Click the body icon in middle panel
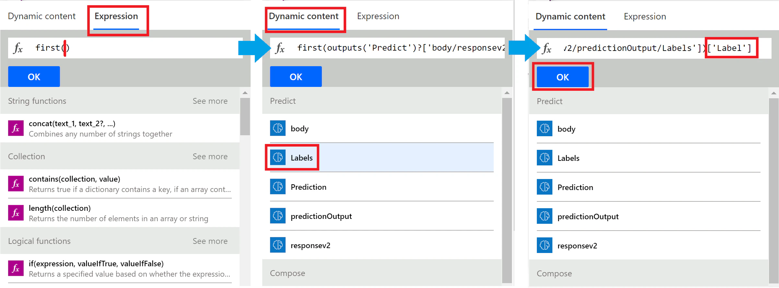779x288 pixels. point(278,128)
